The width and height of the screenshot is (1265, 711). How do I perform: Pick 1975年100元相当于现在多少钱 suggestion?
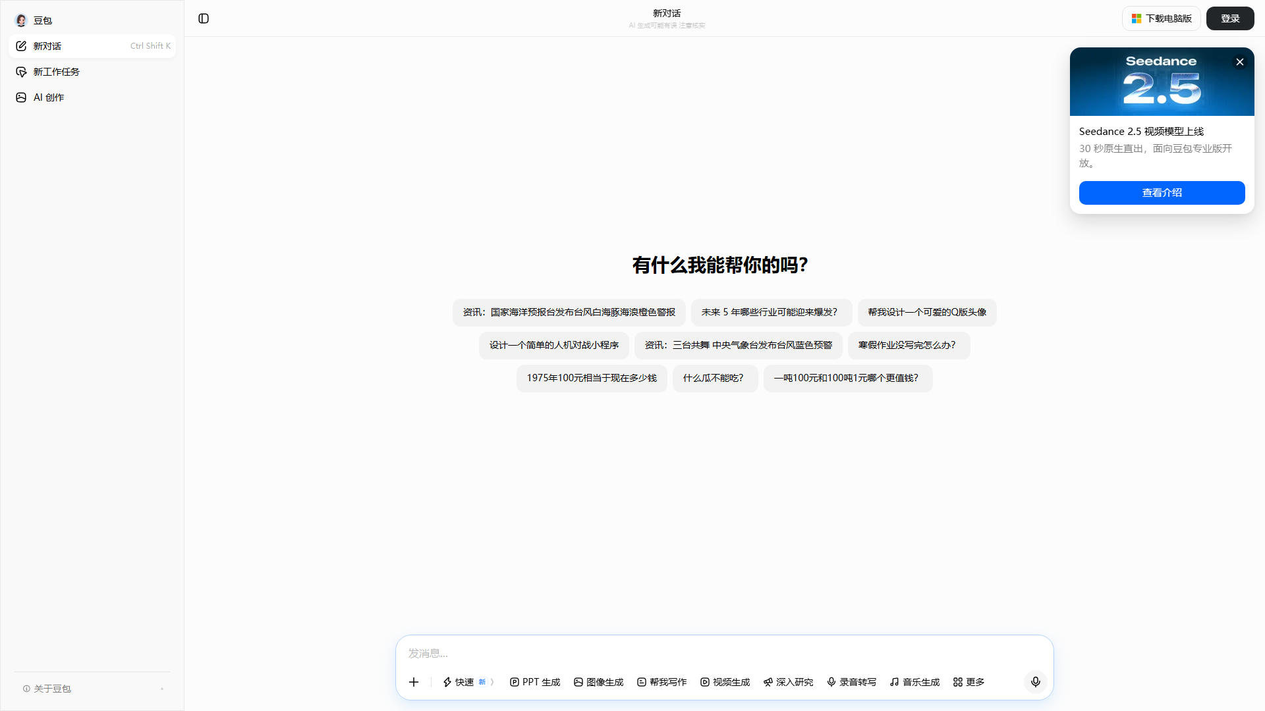point(592,379)
